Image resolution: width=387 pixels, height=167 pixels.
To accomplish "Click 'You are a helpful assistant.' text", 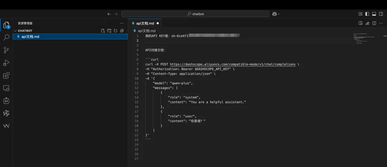I will click(218, 102).
